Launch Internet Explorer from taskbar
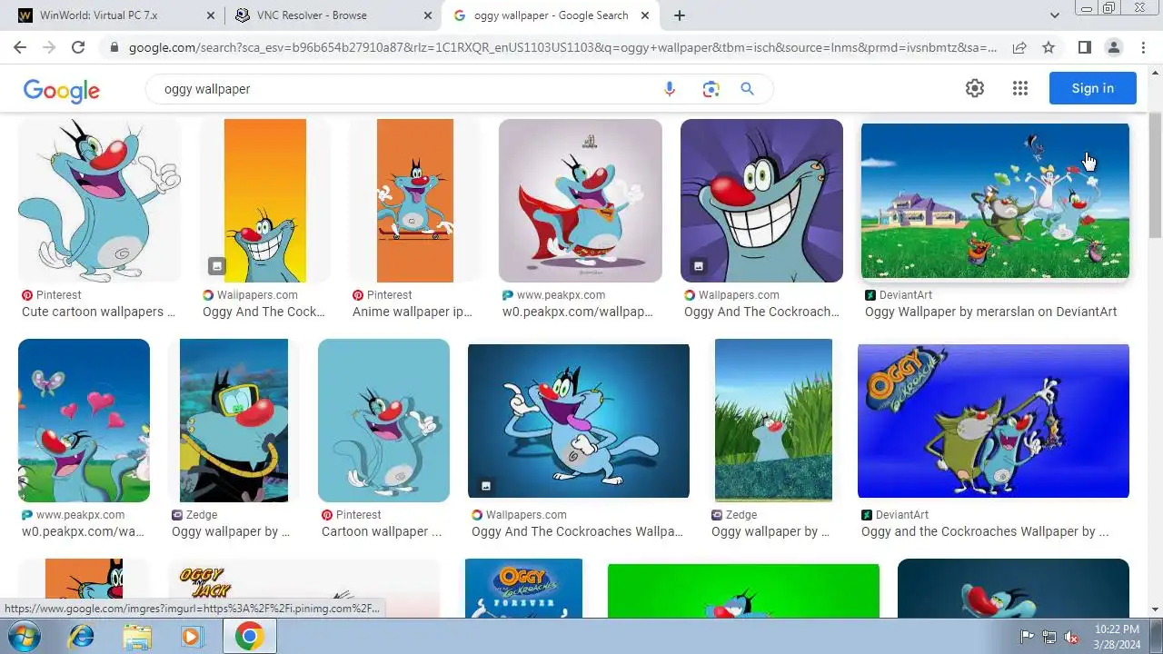 [81, 637]
